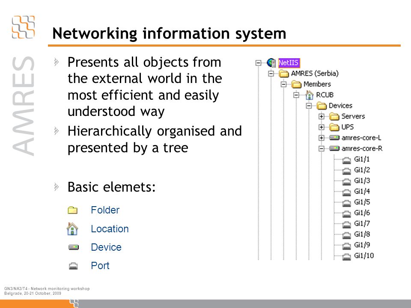Screen dimensions: 411x308
Task: Select the Gi1/10 port label
Action: [364, 256]
